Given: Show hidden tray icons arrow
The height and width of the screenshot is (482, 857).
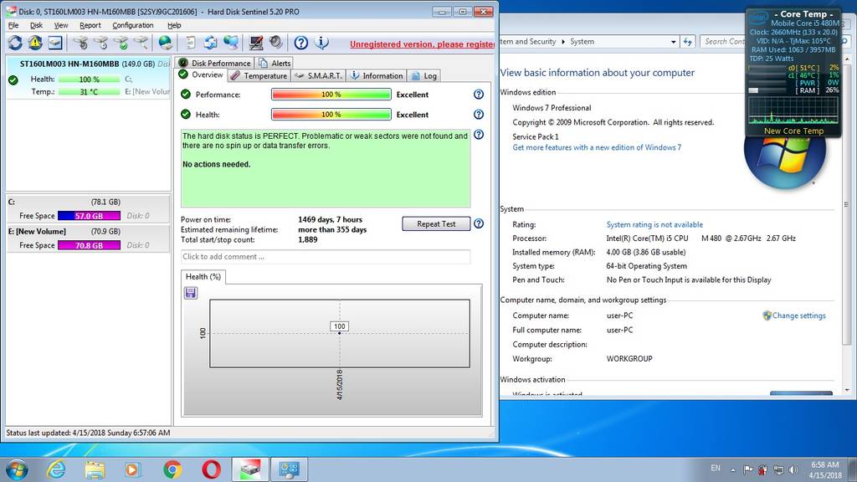Looking at the screenshot, I should pyautogui.click(x=733, y=469).
